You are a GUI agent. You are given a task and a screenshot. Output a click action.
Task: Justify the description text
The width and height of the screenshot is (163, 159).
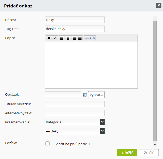[x=80, y=38]
